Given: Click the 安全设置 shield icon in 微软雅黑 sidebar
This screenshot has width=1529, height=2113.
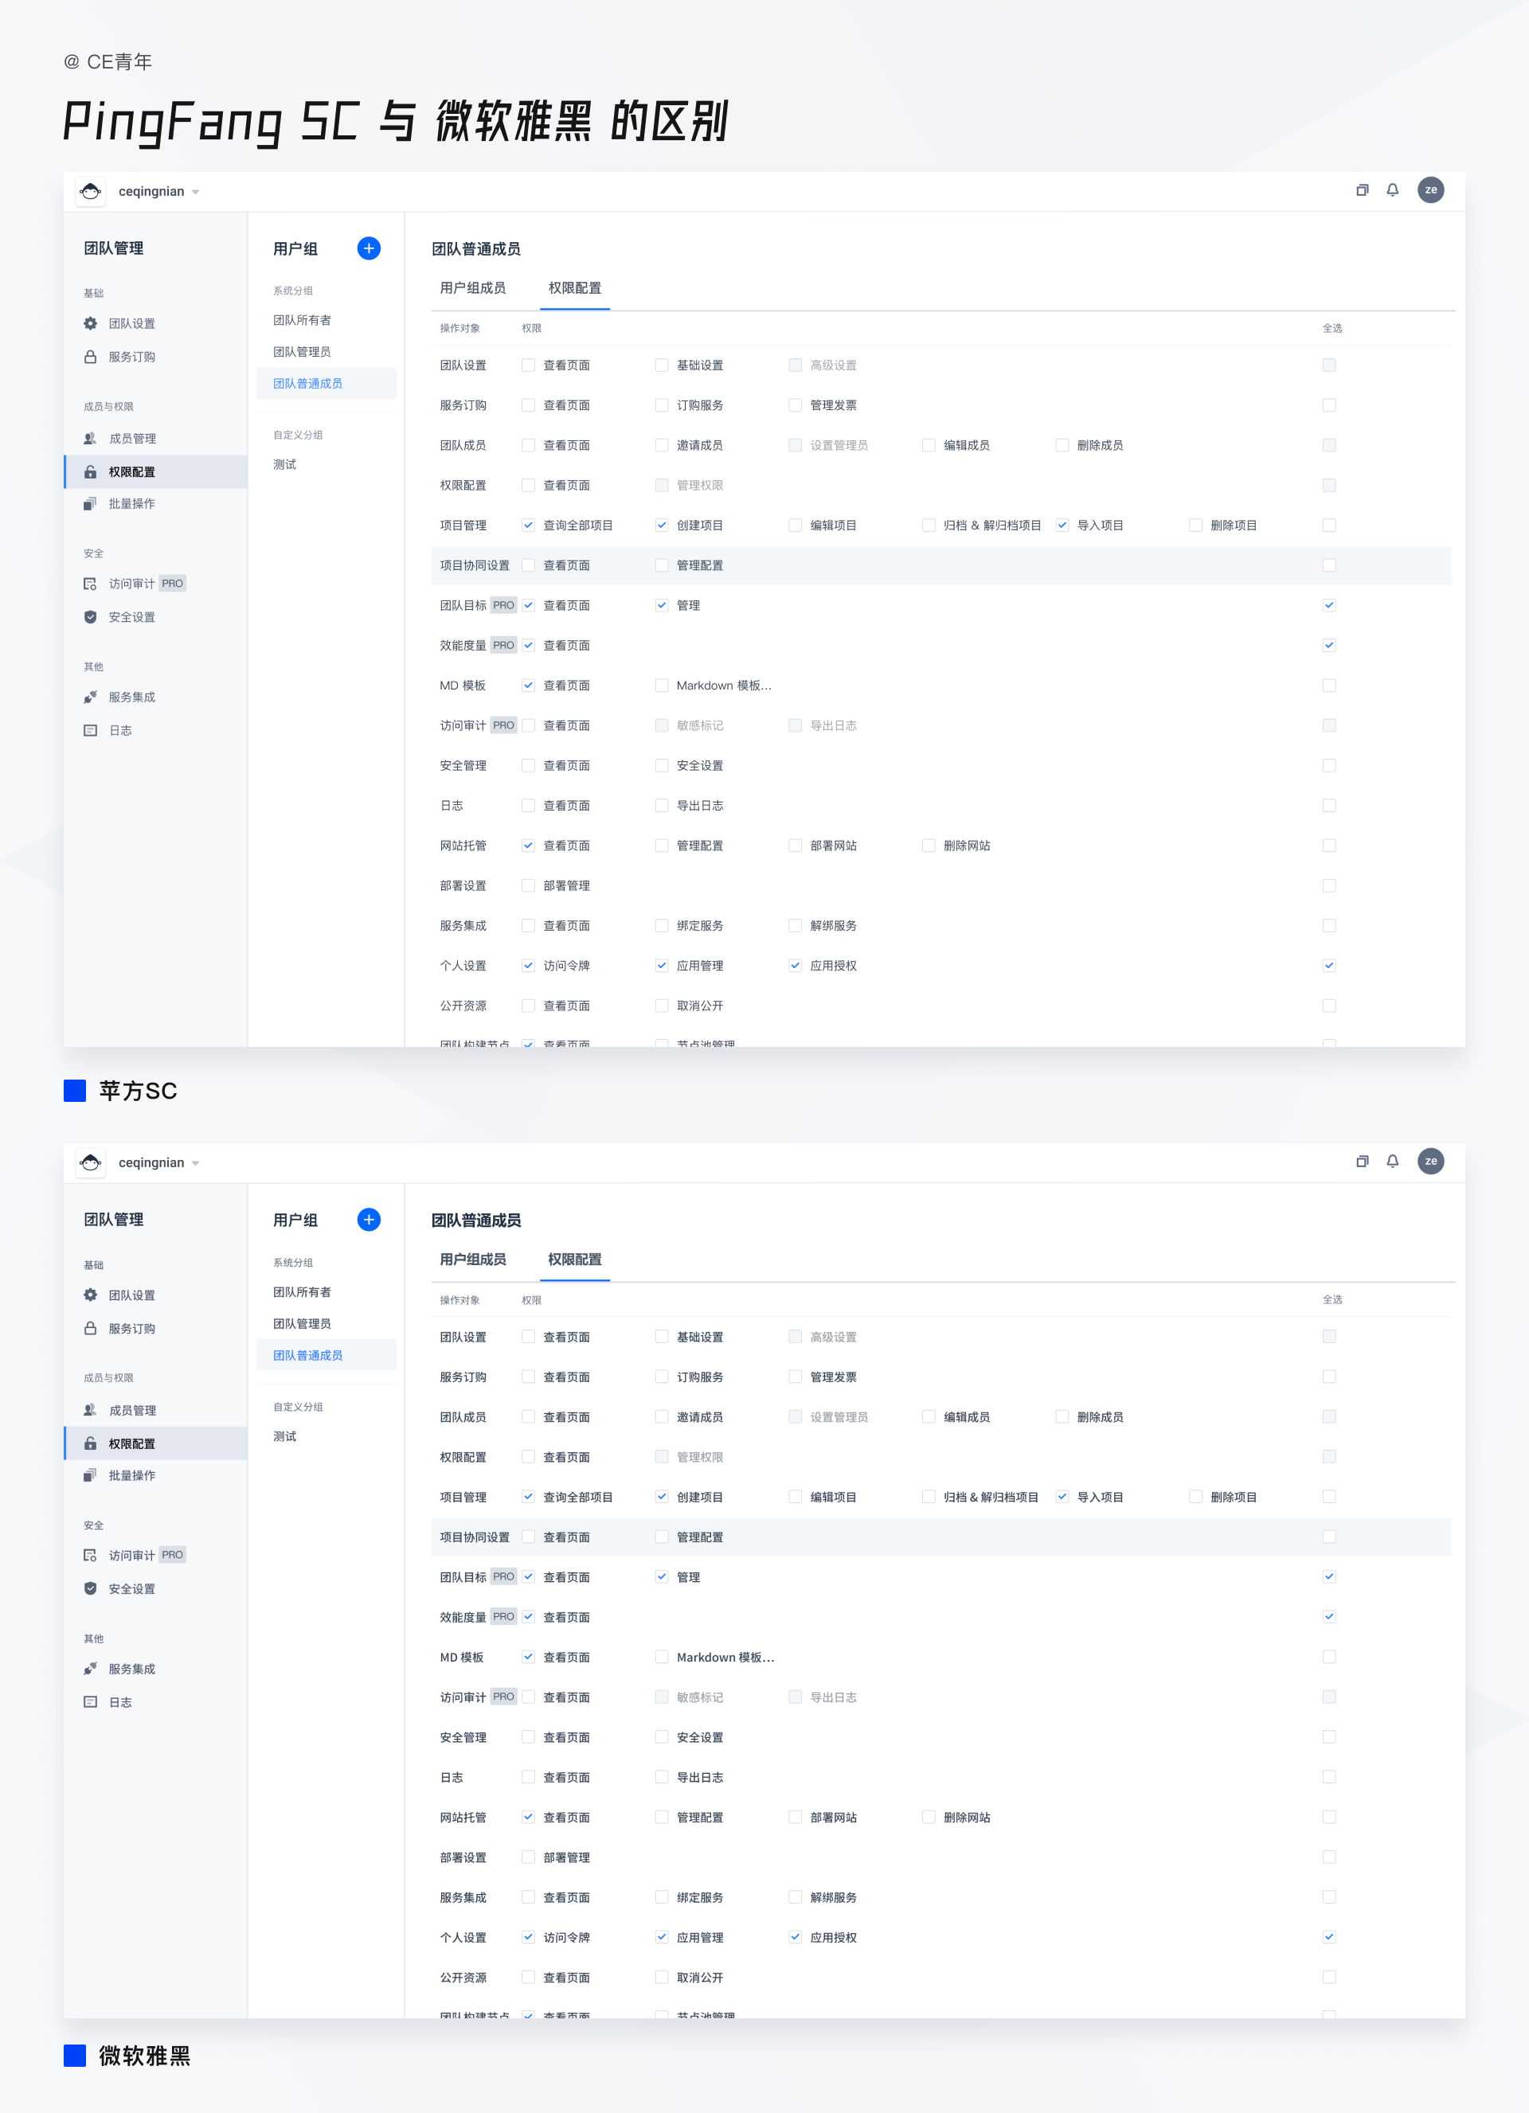Looking at the screenshot, I should tap(90, 1588).
